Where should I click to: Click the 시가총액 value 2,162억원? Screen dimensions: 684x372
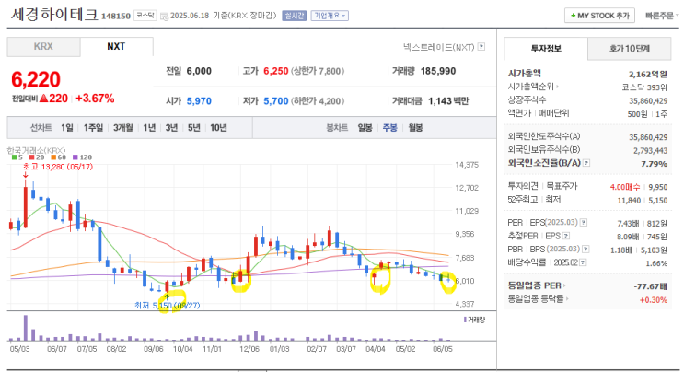pos(648,75)
